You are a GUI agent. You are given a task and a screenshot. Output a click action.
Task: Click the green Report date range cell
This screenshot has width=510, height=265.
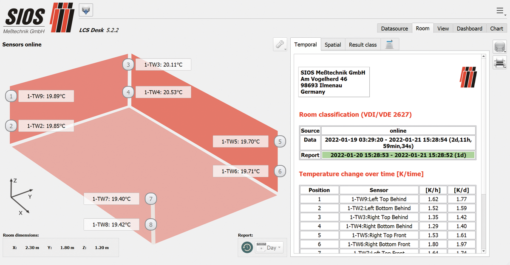point(398,155)
